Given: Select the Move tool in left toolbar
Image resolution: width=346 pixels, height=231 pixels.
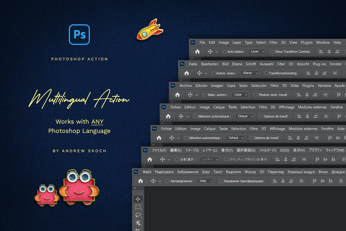Looking at the screenshot, I should point(138,199).
